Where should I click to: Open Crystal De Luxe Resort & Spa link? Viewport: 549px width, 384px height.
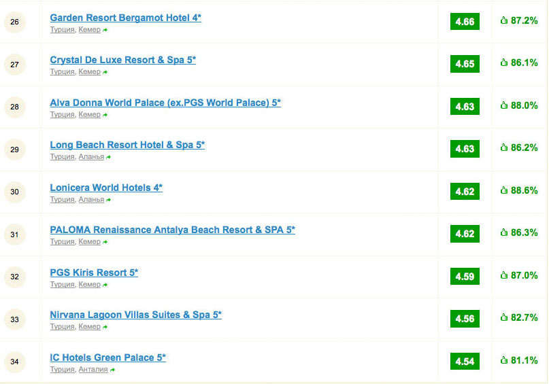(122, 60)
